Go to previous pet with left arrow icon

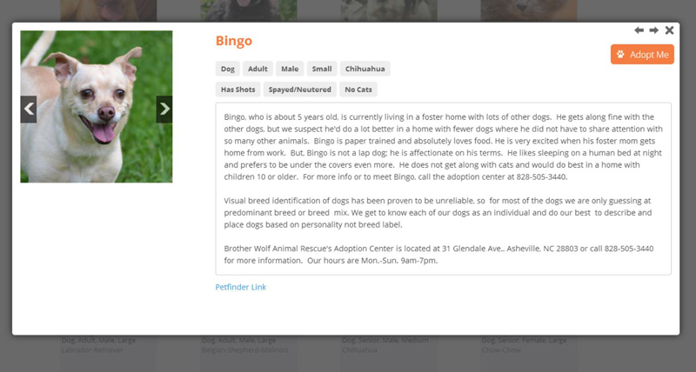click(639, 30)
